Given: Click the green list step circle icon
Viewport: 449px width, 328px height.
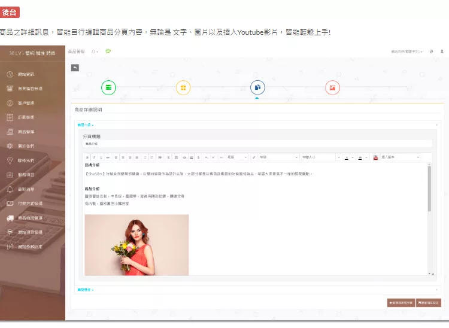Looking at the screenshot, I should pos(108,88).
